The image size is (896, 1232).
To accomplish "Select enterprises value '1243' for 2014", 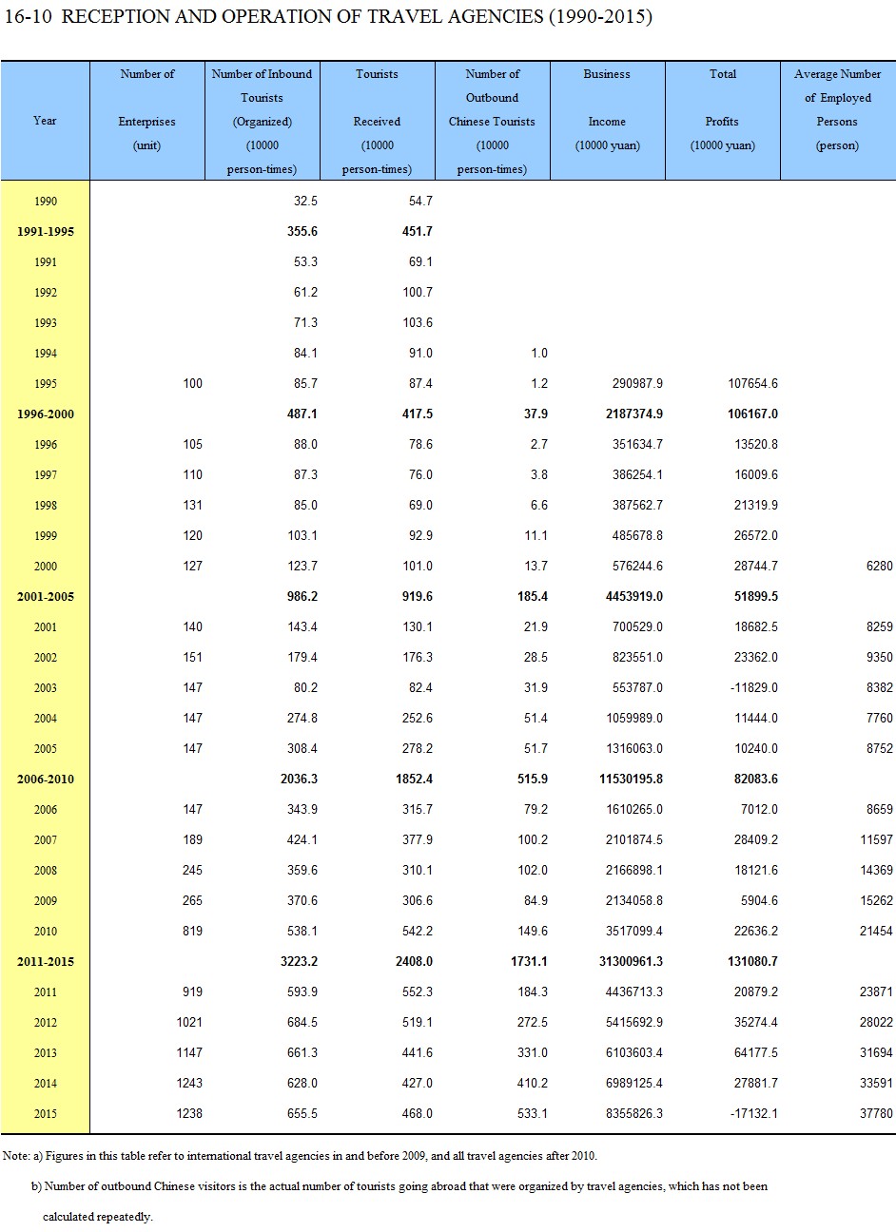I will [189, 1084].
